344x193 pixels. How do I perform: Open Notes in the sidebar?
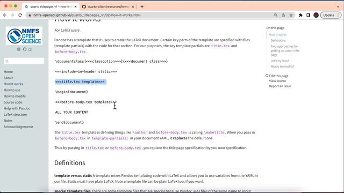coord(8,121)
